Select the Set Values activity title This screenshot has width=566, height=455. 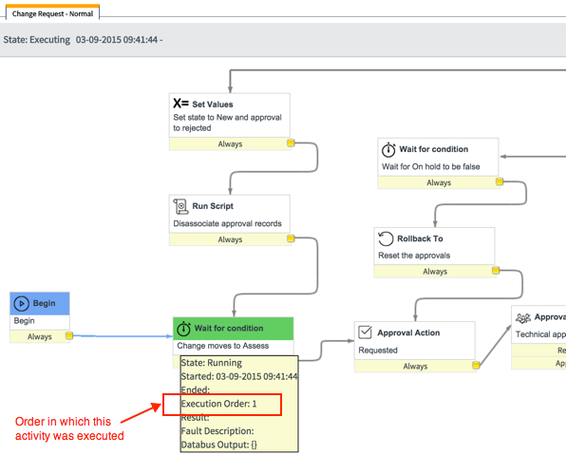213,104
